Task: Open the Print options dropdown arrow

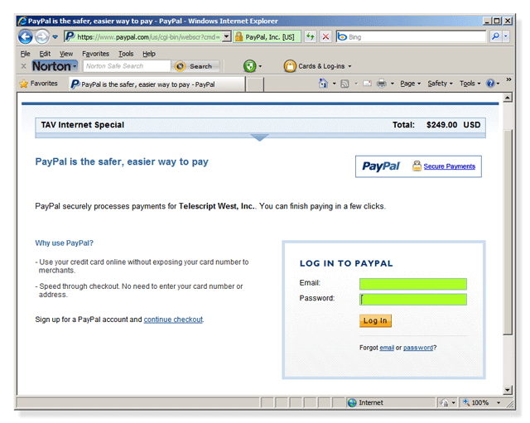Action: pos(393,84)
